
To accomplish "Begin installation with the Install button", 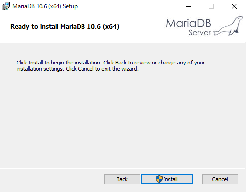I will pos(167,179).
